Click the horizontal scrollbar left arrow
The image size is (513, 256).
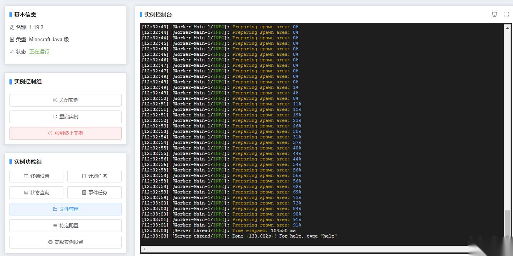pos(144,249)
